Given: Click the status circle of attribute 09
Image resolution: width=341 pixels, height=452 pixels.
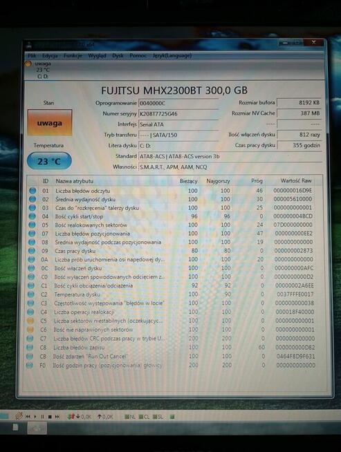Looking at the screenshot, I should [32, 251].
